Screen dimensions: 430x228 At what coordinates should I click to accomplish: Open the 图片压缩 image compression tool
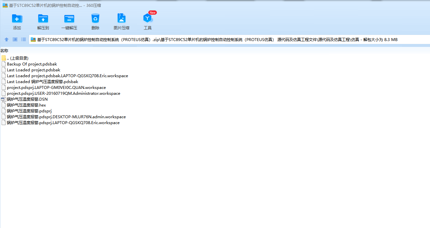pyautogui.click(x=122, y=18)
